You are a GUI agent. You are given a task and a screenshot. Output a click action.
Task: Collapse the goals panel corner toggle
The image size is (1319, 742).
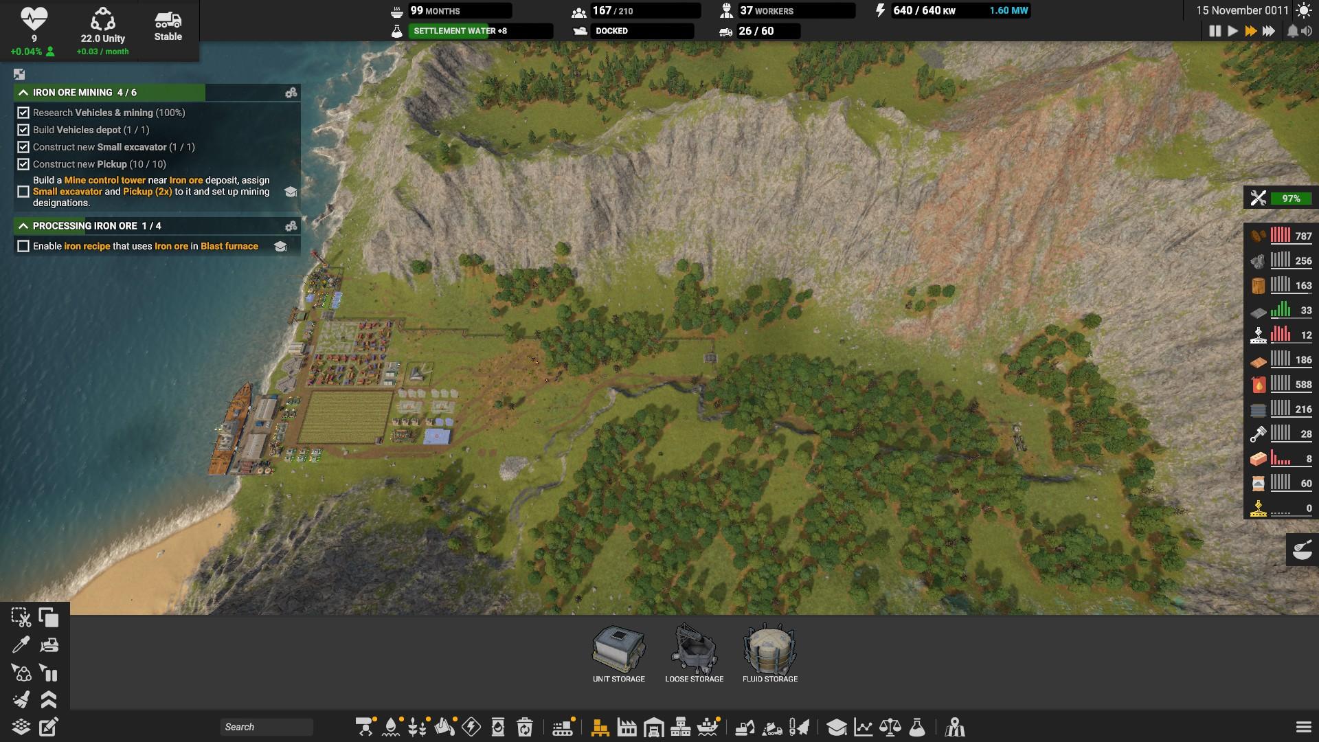(x=19, y=74)
